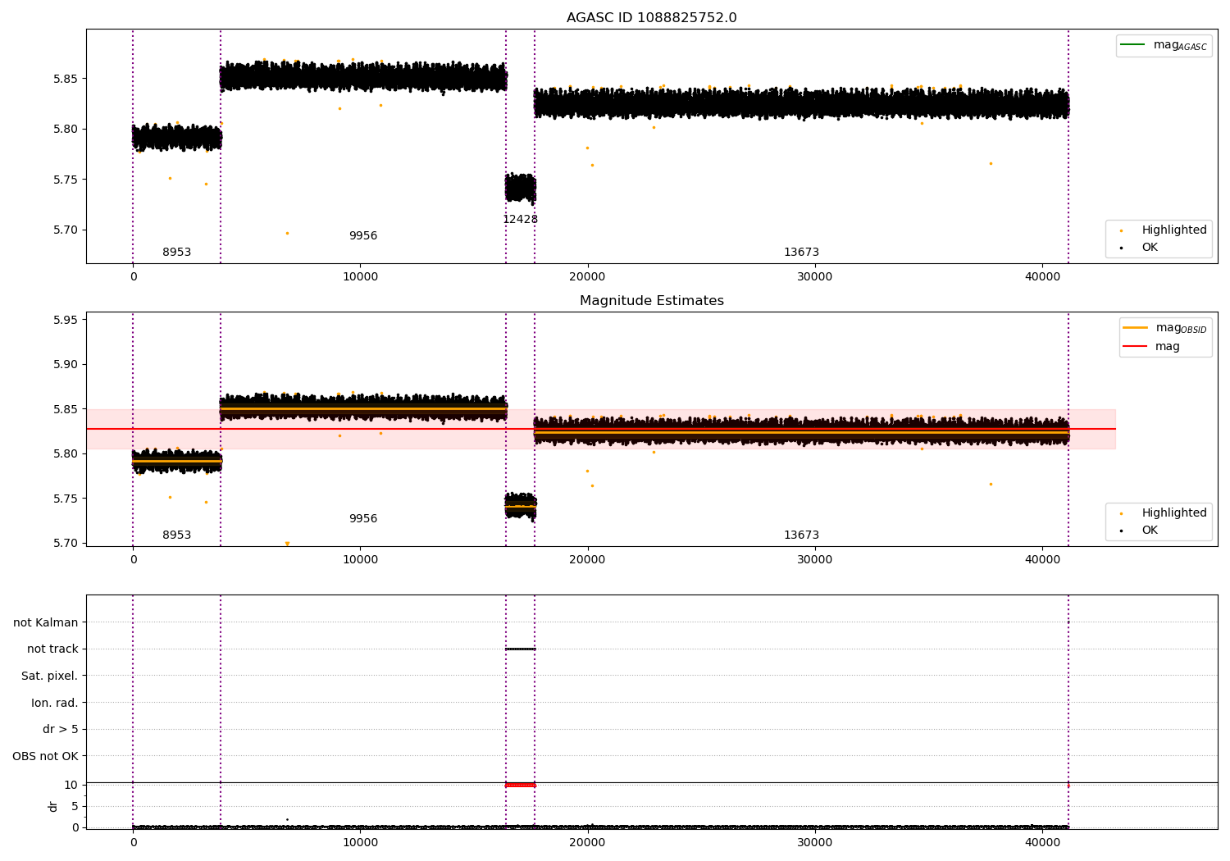
Task: Click the 'Magnitude Estimates' panel title
Action: (651, 301)
